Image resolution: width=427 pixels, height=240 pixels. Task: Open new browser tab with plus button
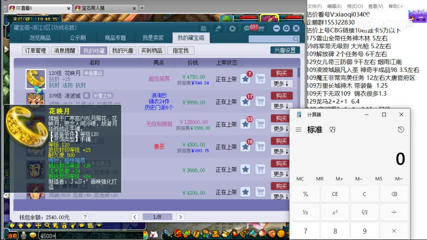(142, 8)
